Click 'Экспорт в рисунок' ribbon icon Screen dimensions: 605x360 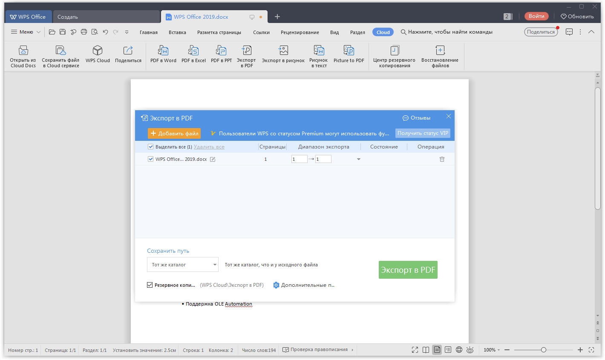283,54
